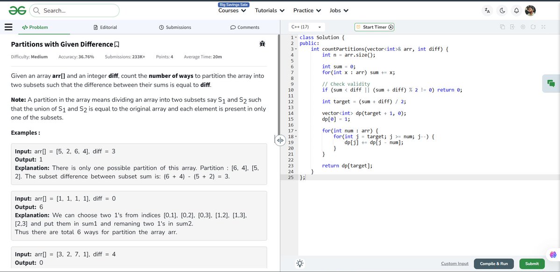
Task: Click the Big Savings Sale badge
Action: 234,5
